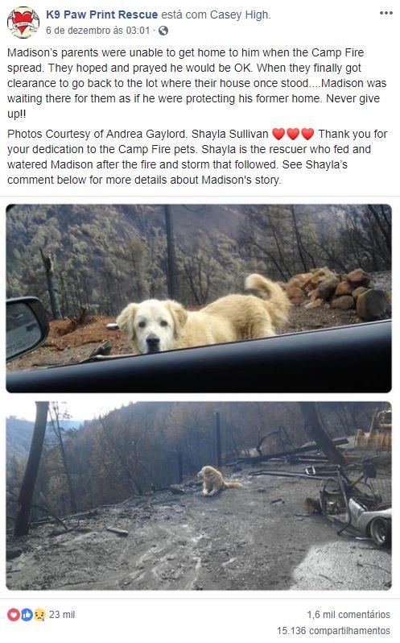Image resolution: width=400 pixels, height=643 pixels.
Task: Click the public globe privacy icon
Action: click(x=163, y=31)
